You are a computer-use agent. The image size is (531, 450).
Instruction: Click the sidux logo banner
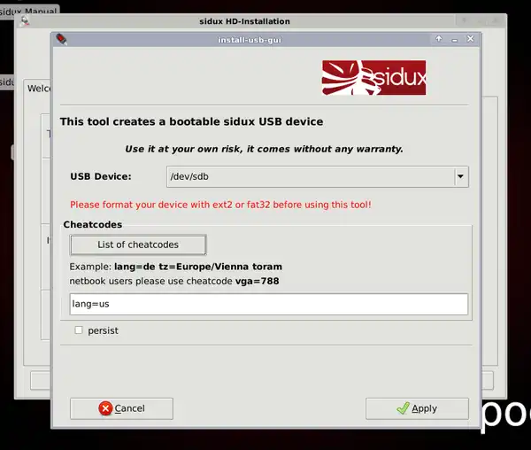373,78
